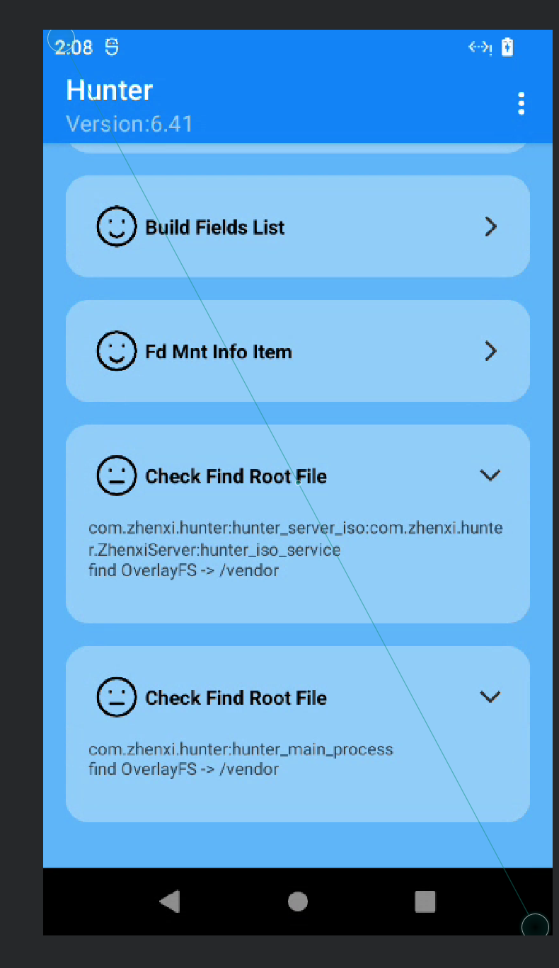Tap the neutral face icon on the hunter_main_process card
The image size is (559, 968).
(116, 697)
